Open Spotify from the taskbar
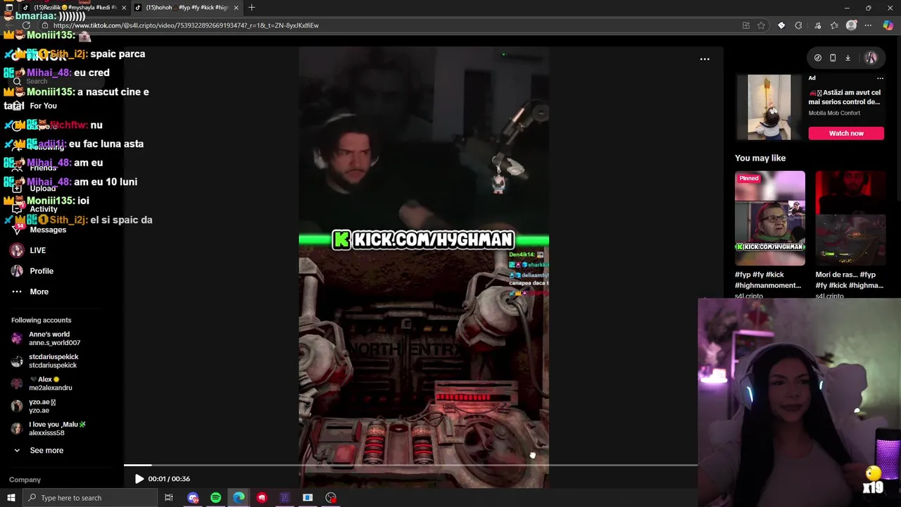Screen dimensions: 901x507 [215, 498]
